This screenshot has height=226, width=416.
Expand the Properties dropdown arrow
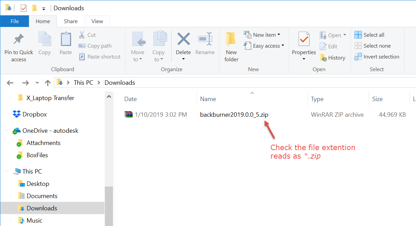click(x=304, y=59)
